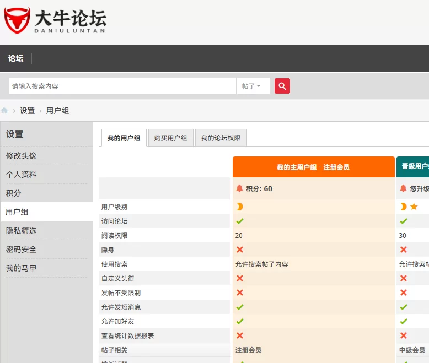
Task: Click the 访问论坛 row label
Action: (x=114, y=221)
